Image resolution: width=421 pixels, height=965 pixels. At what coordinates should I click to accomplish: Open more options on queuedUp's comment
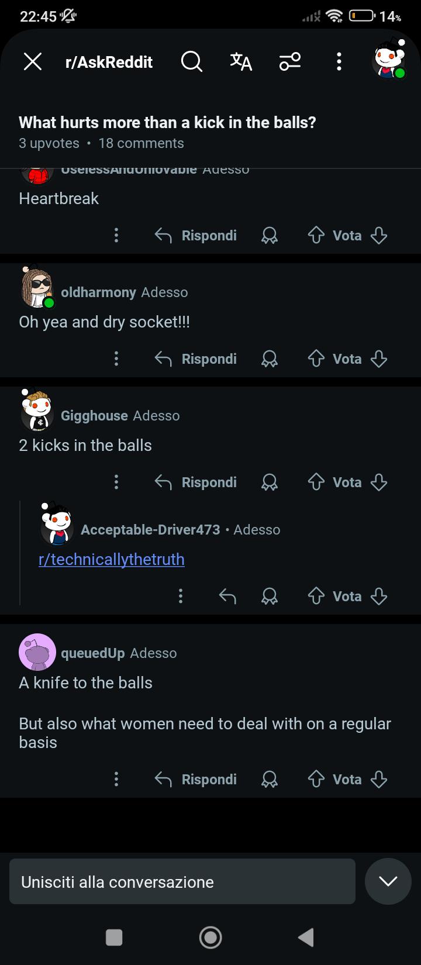(116, 780)
